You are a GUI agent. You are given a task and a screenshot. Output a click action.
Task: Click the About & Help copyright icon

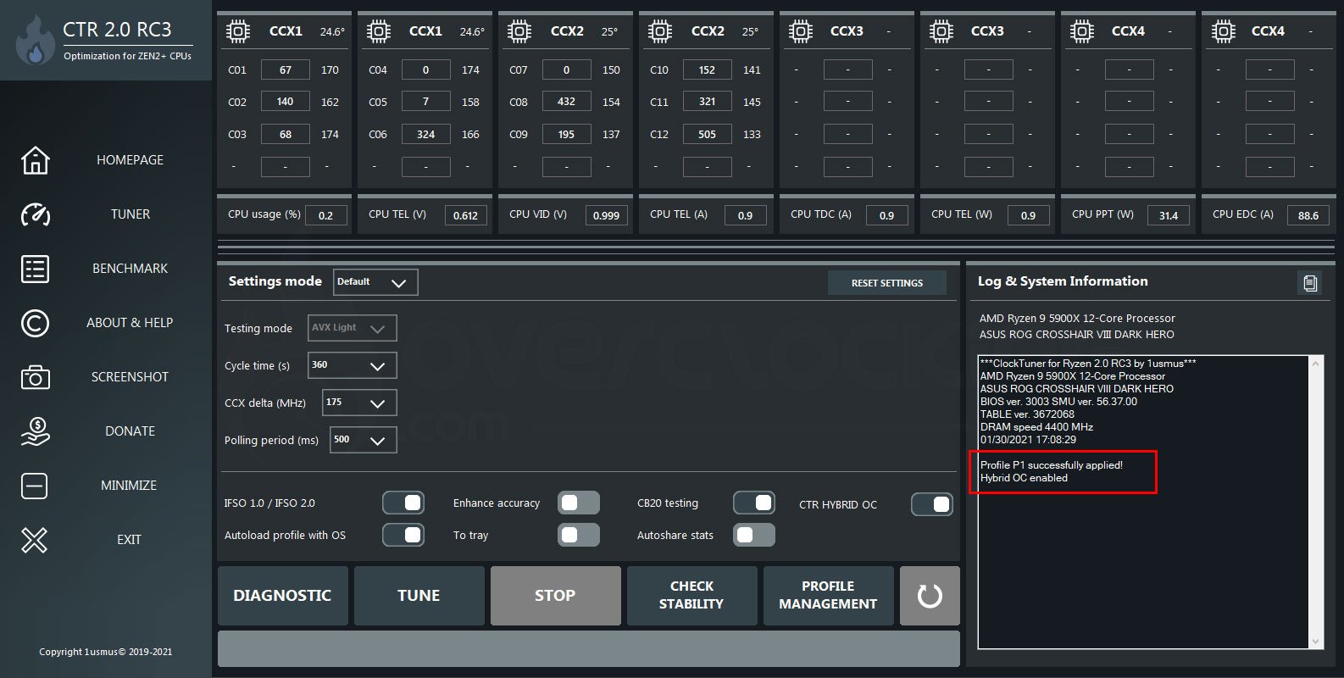(x=35, y=323)
